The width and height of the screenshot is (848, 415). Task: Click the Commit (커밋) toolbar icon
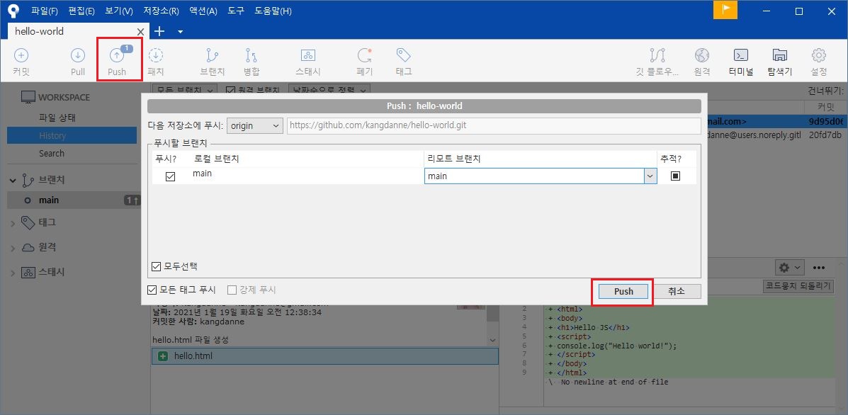point(21,61)
